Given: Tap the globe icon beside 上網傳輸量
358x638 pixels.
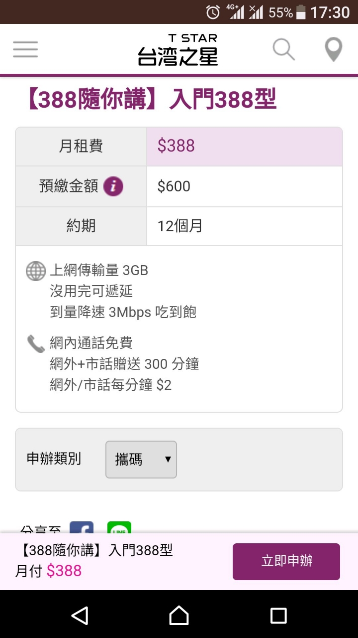Looking at the screenshot, I should click(35, 271).
